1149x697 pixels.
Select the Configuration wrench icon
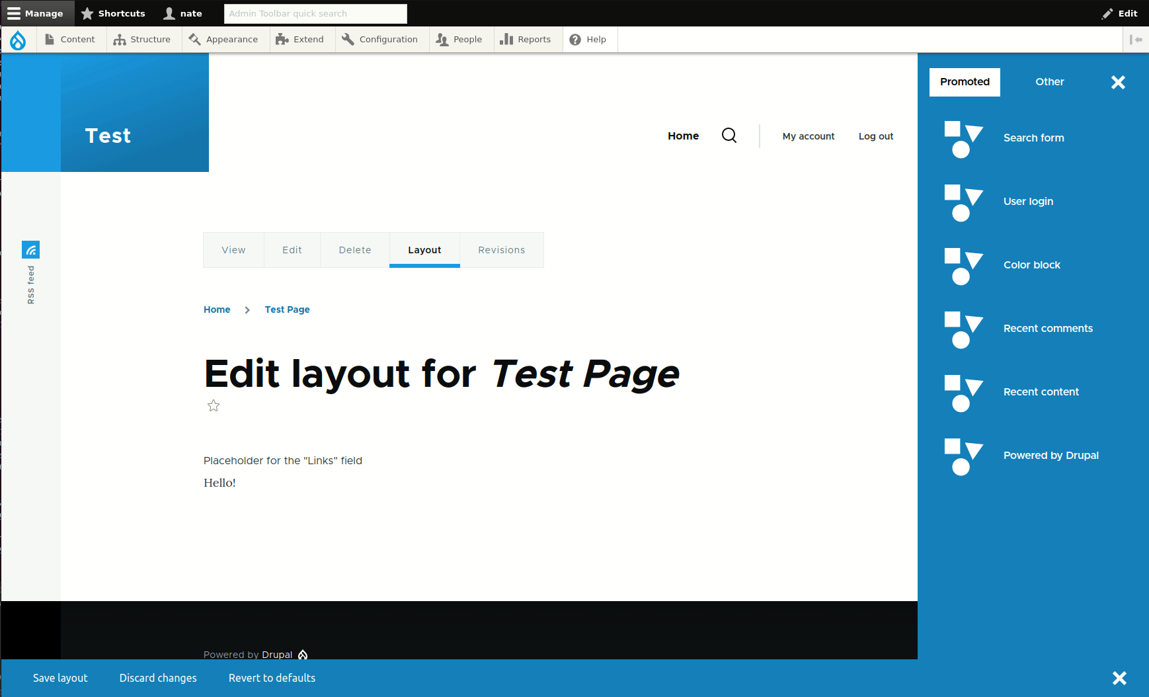pyautogui.click(x=347, y=39)
